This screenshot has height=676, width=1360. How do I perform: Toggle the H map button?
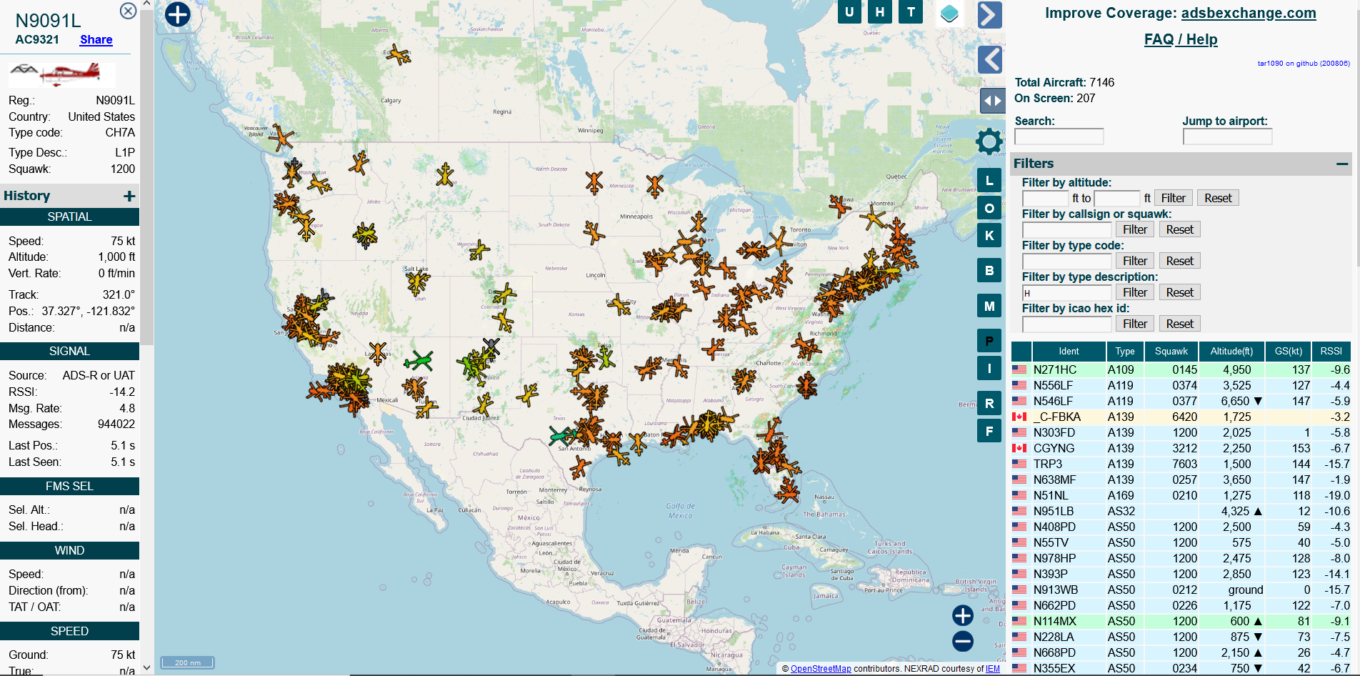880,12
